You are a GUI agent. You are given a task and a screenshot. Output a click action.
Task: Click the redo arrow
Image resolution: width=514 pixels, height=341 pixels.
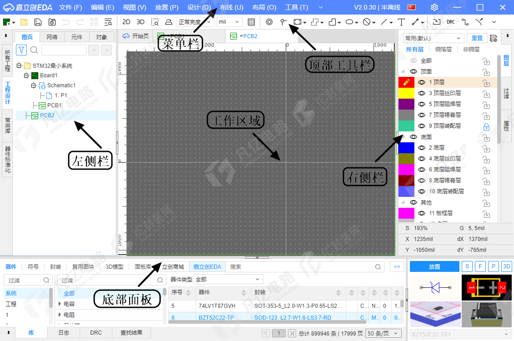(x=80, y=22)
